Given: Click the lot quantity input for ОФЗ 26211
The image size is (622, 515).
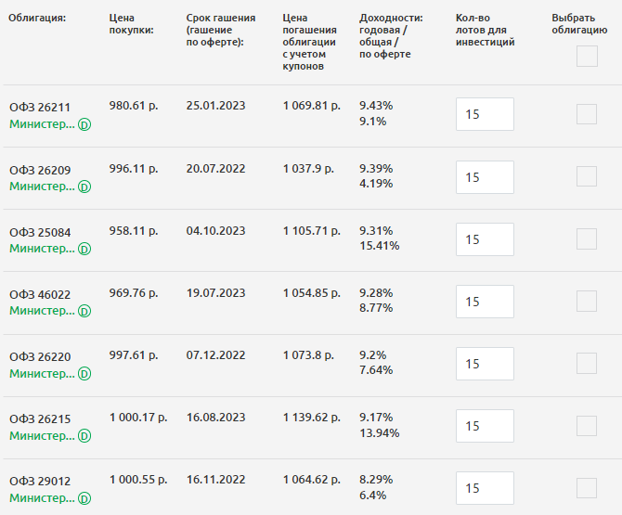Looking at the screenshot, I should tap(485, 115).
